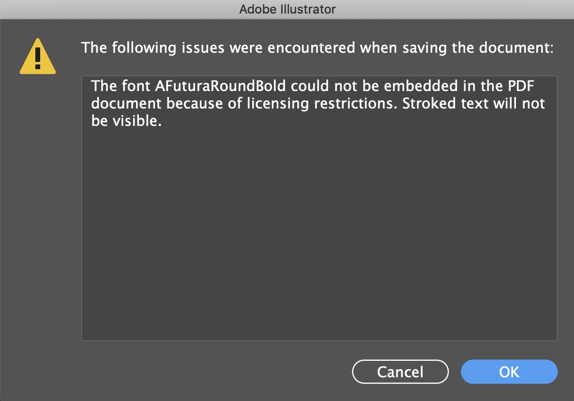This screenshot has width=574, height=401.
Task: Click exclamation mark inside the warning icon
Action: pos(38,58)
